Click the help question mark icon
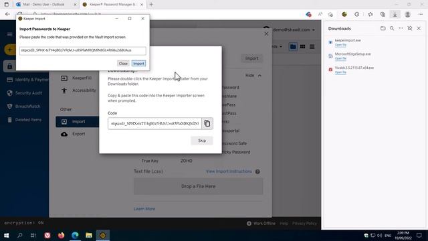Viewport: 428px width, 241px height. point(257,171)
